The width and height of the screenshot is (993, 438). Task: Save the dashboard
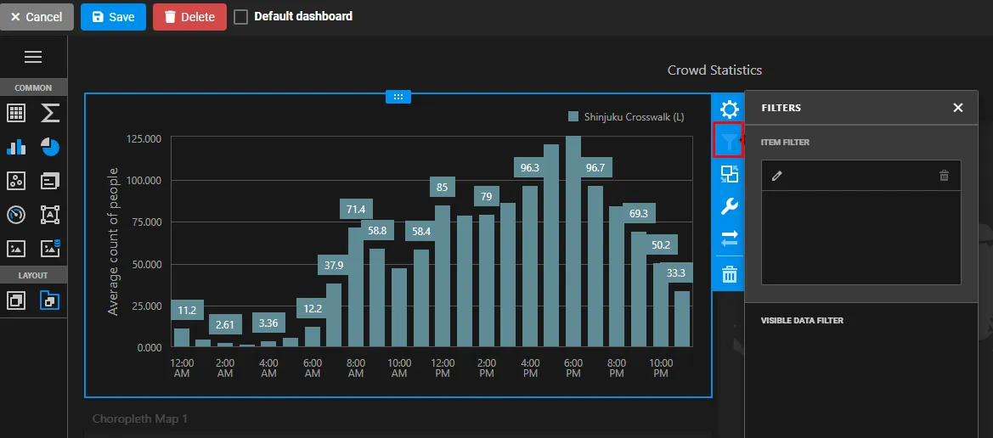113,17
